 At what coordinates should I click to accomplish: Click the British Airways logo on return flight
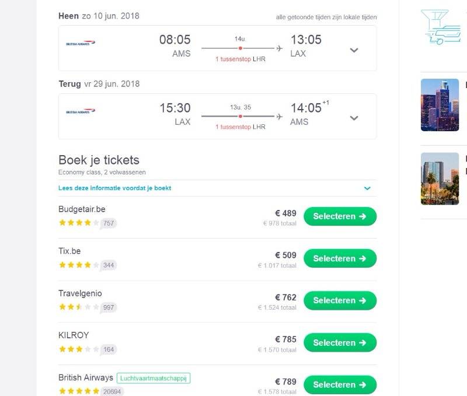point(81,111)
